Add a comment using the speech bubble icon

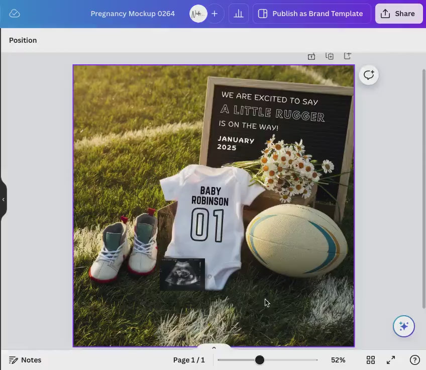pos(369,75)
